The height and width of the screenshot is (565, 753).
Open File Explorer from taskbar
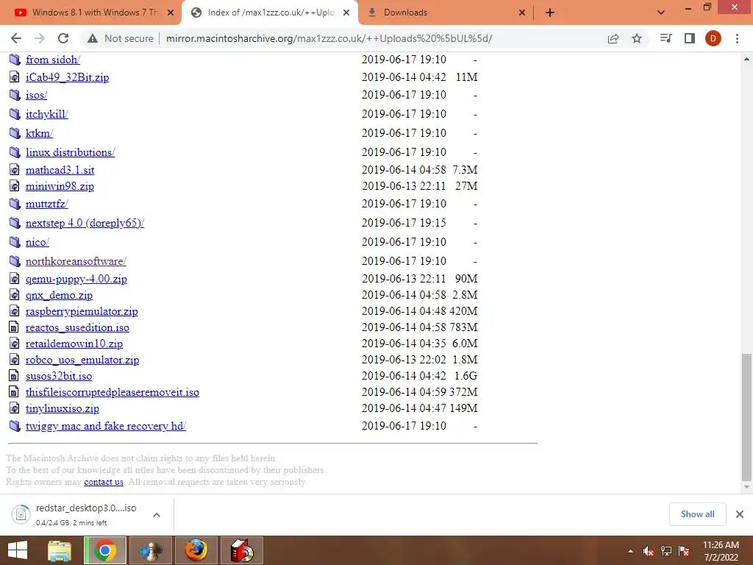60,550
